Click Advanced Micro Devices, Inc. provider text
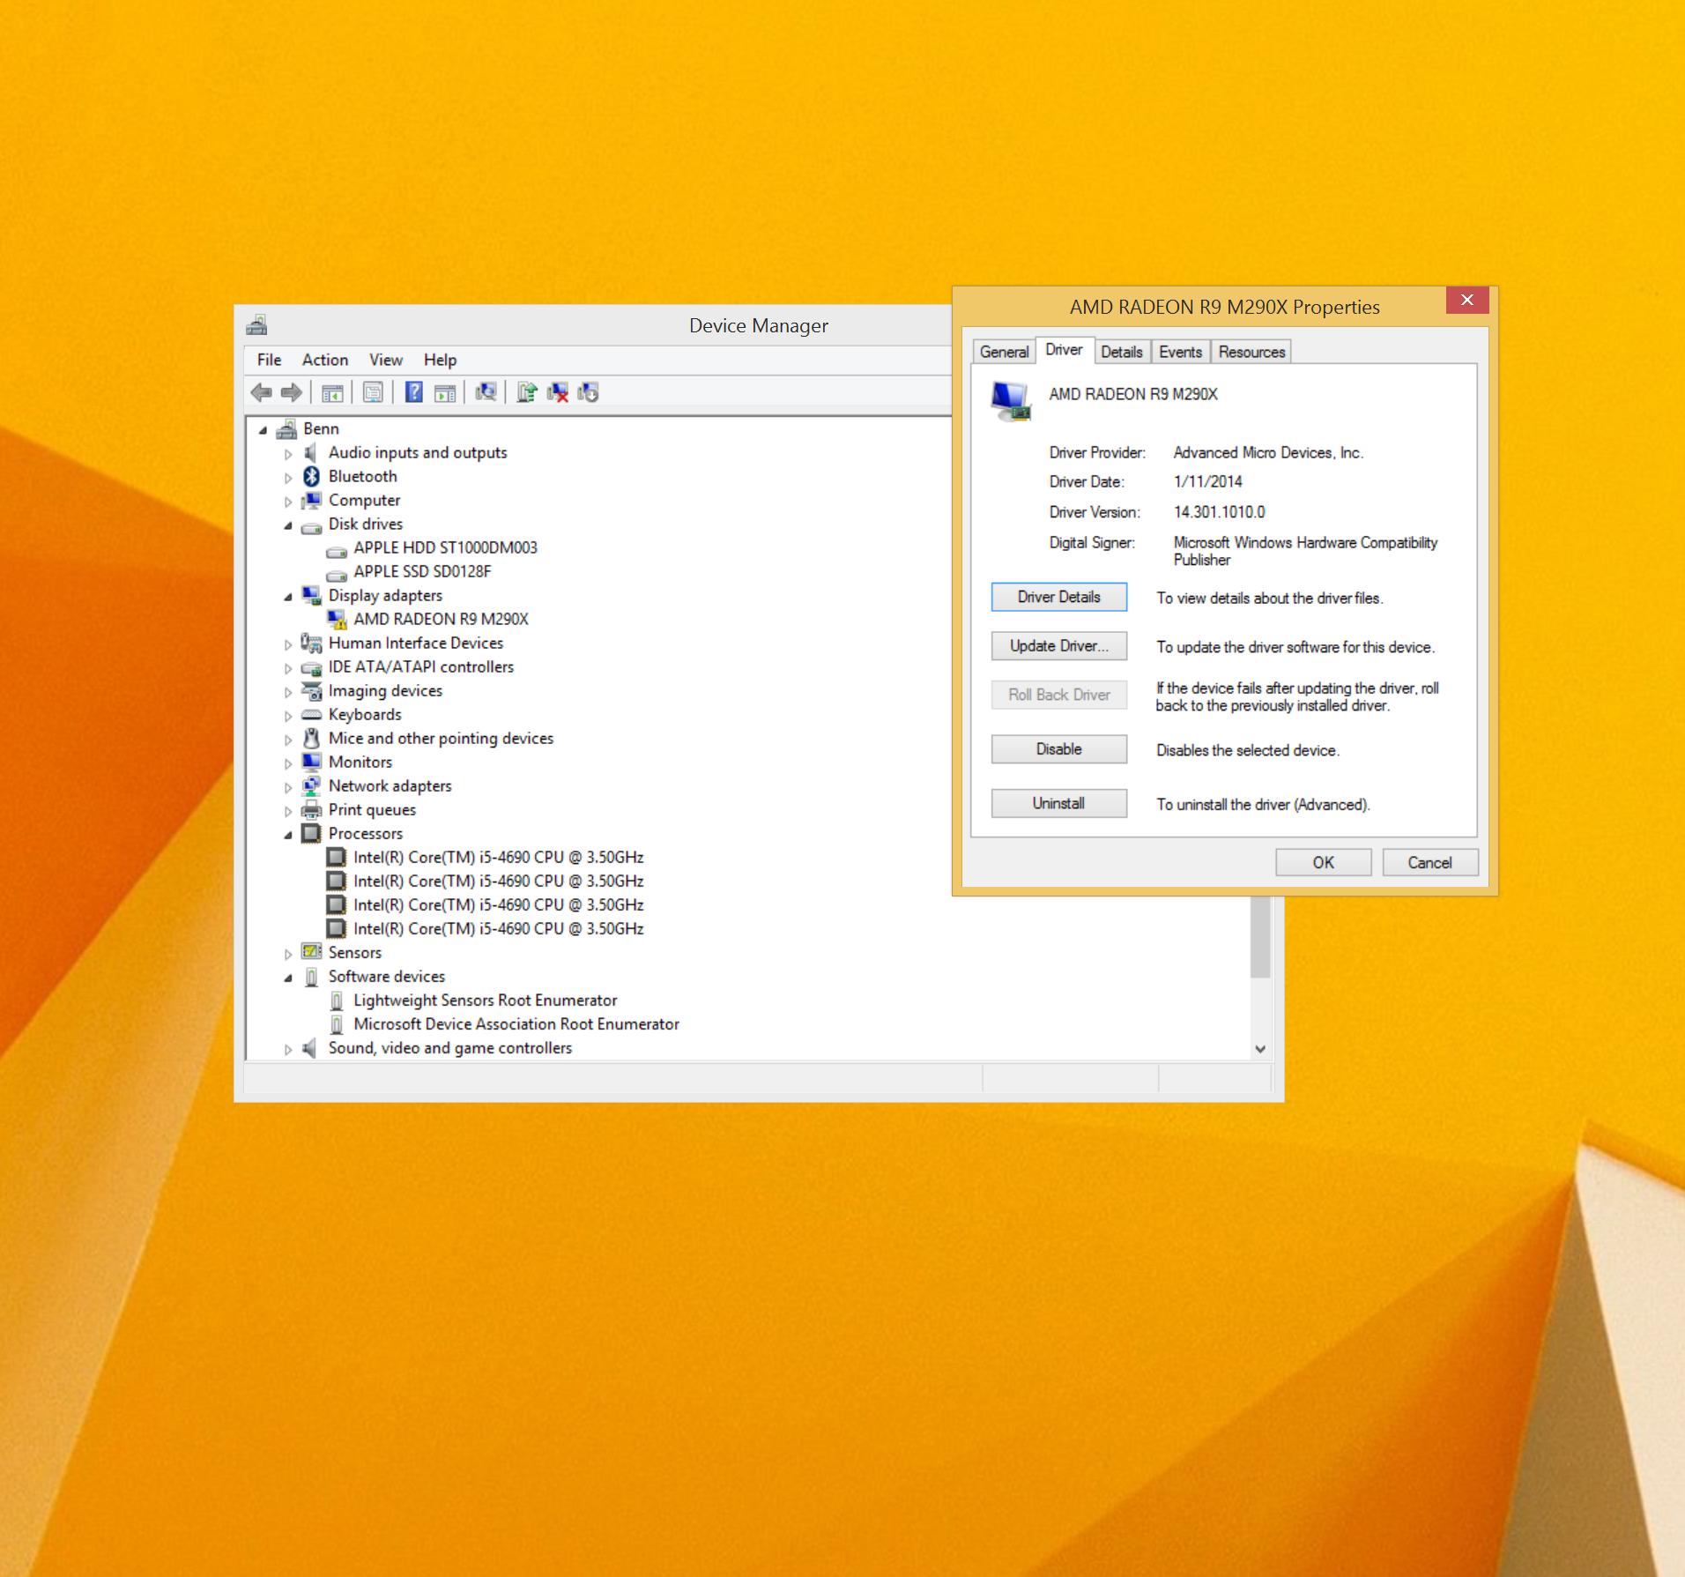 [1268, 452]
